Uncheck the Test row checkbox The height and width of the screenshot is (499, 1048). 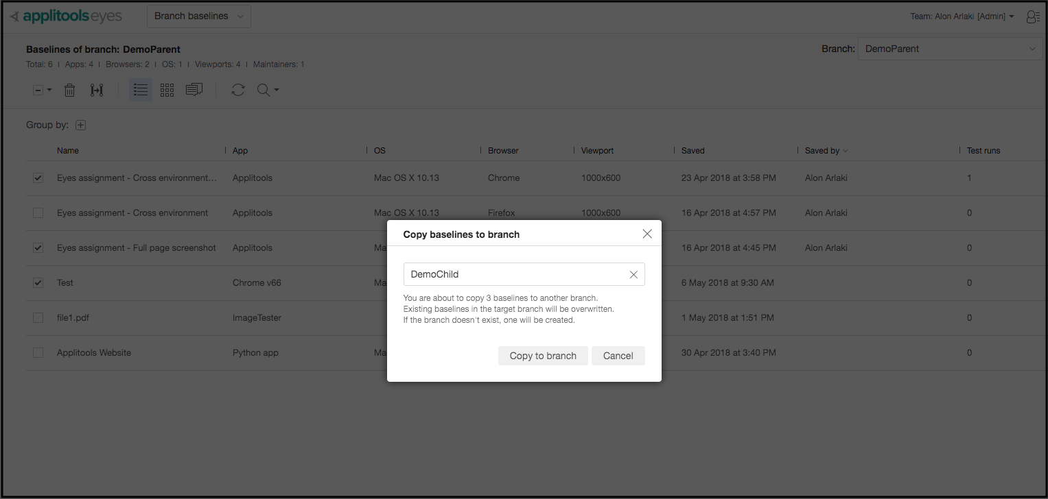click(x=38, y=282)
